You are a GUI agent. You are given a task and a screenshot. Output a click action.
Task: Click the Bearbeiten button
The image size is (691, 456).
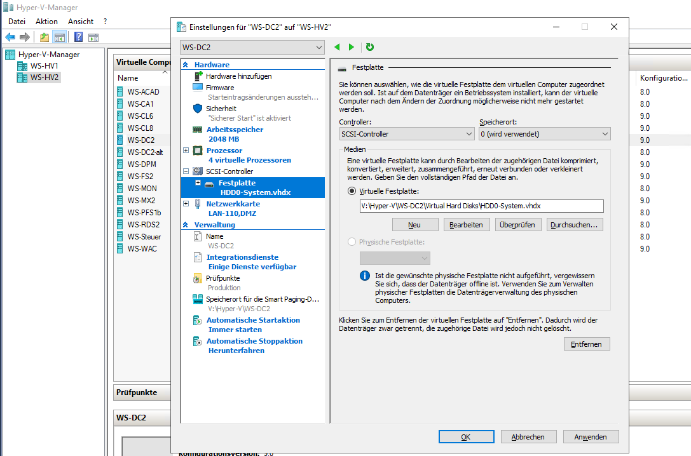point(467,225)
